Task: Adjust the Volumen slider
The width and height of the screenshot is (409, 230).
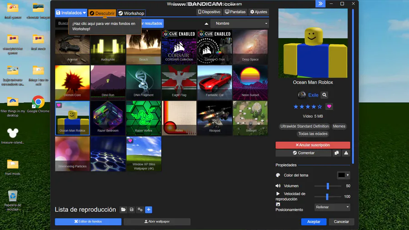Action: [x=328, y=186]
